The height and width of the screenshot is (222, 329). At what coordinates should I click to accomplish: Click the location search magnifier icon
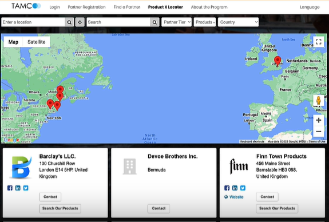pos(69,22)
